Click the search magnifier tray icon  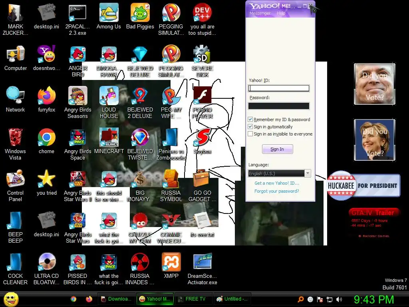[301, 299]
